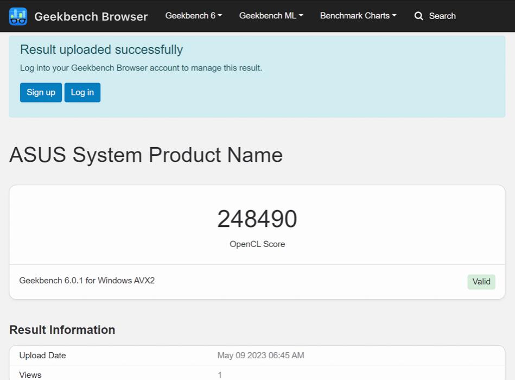Click the OpenCL Score label
The height and width of the screenshot is (380, 515).
(x=257, y=244)
